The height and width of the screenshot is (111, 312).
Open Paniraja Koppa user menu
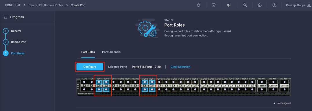[x=296, y=6]
